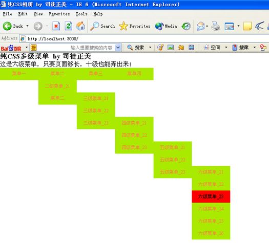Open the Favorites menu
The height and width of the screenshot is (243, 269).
59,14
